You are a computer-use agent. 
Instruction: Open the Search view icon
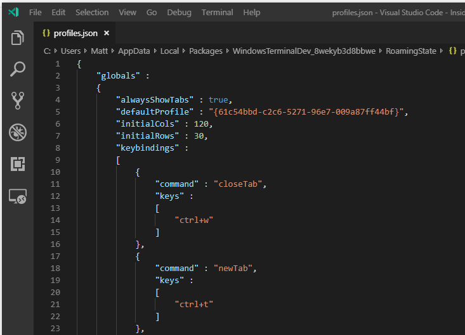tap(17, 69)
